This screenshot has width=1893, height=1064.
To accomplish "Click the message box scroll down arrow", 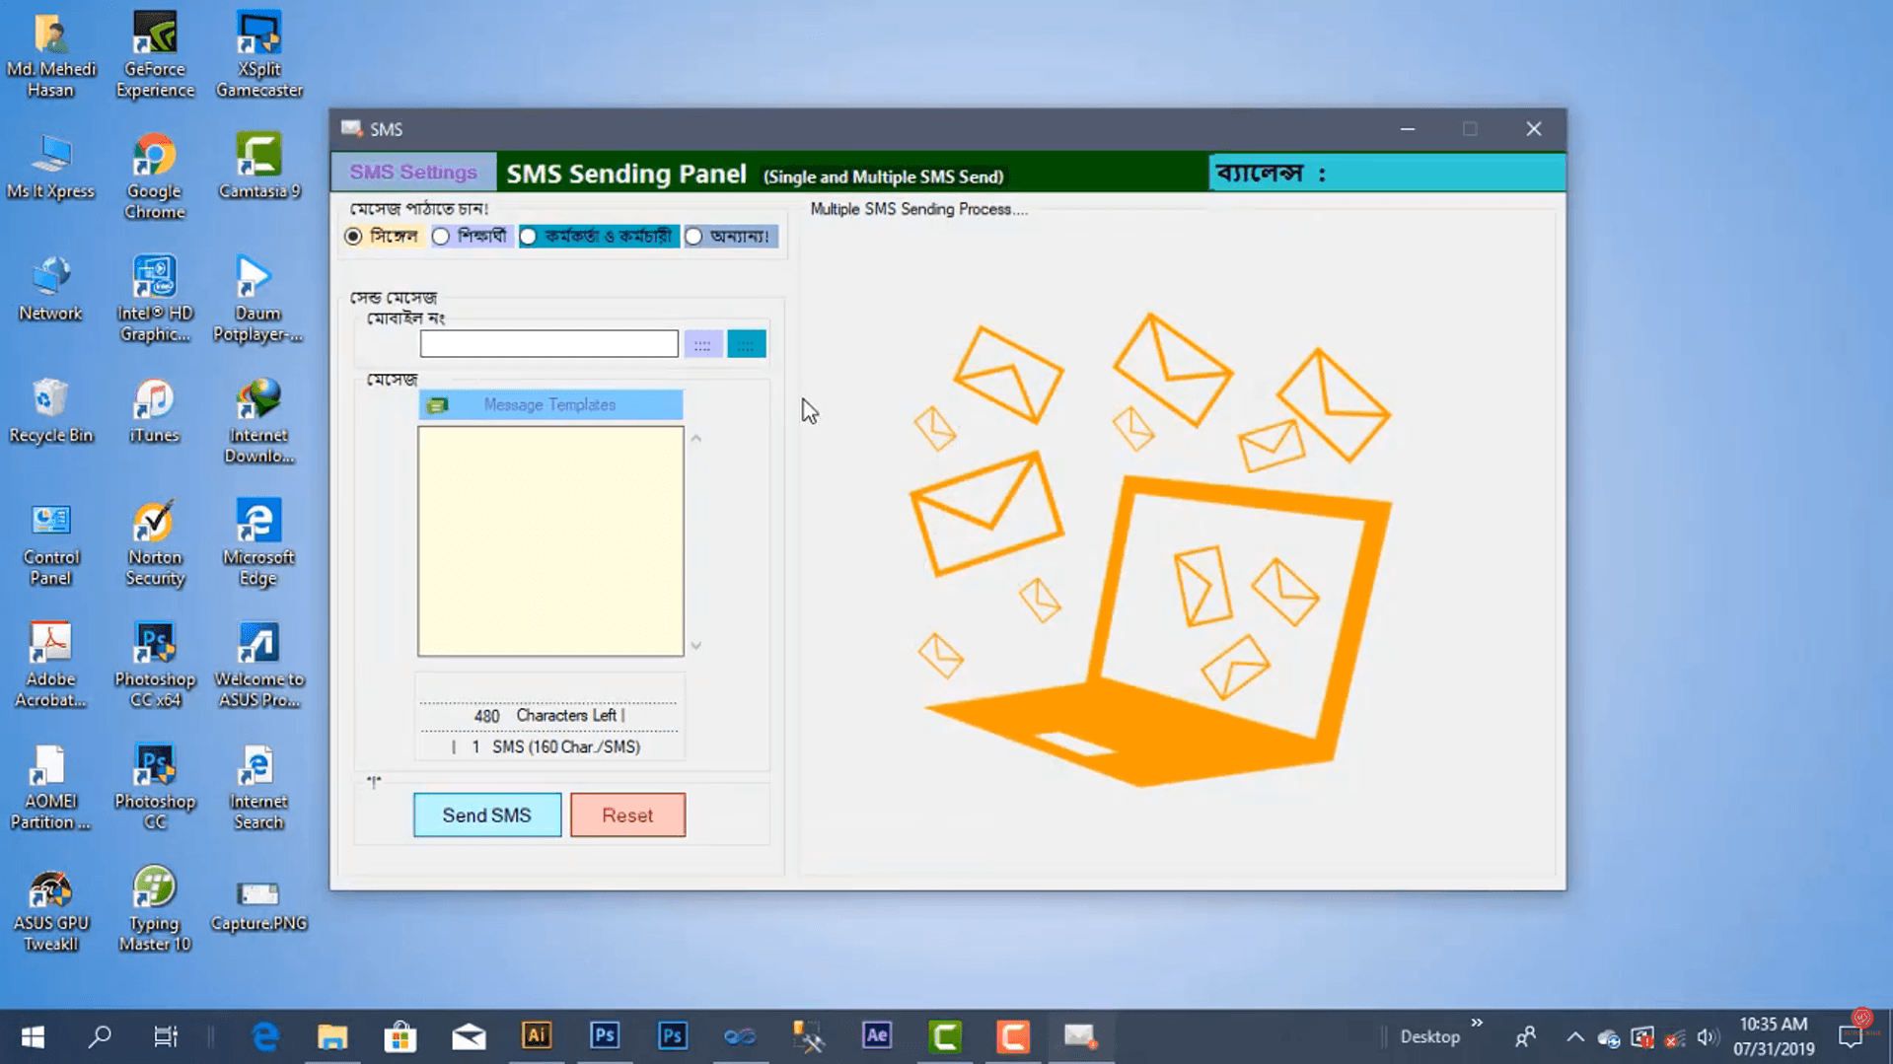I will pyautogui.click(x=696, y=646).
